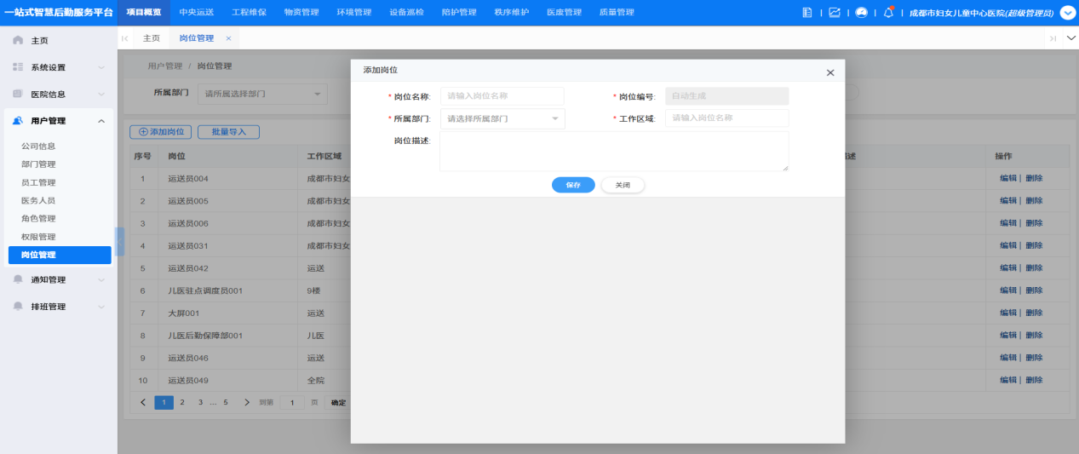Go to page 2 in pagination
Screen dimensions: 1079x454
pos(182,402)
